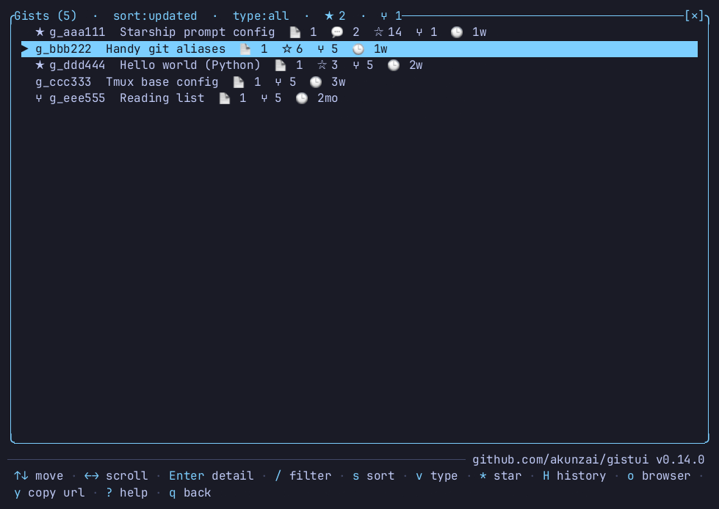Select the g_aaa111 gist ID

77,32
